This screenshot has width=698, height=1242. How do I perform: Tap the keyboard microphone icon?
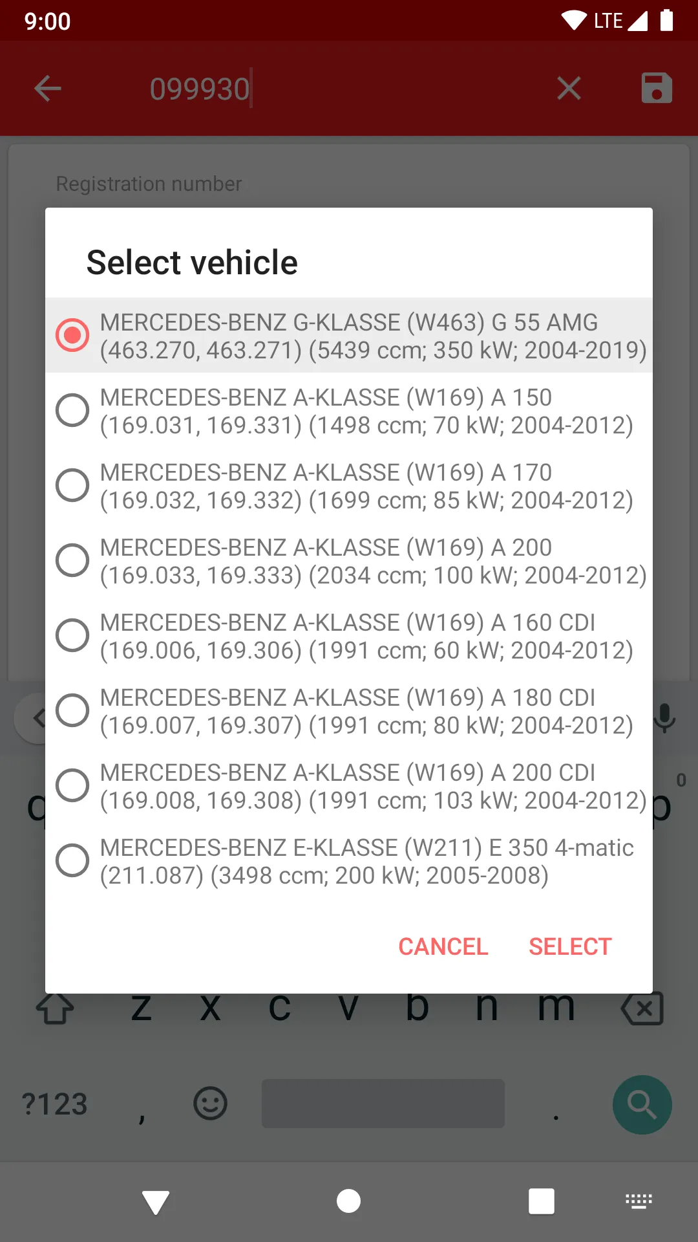pos(664,718)
